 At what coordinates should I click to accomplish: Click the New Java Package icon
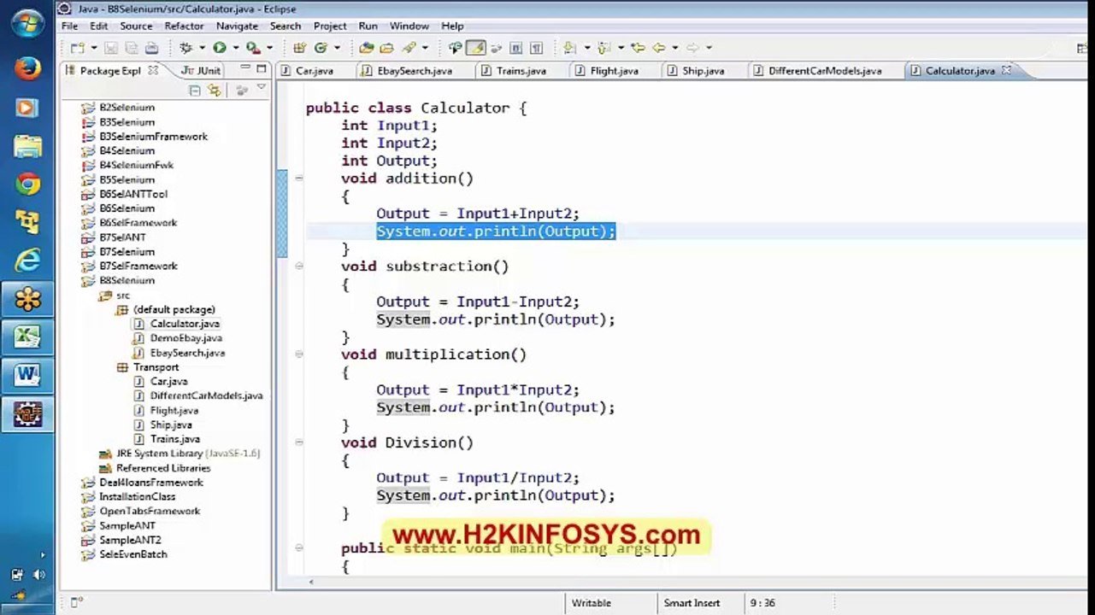299,48
